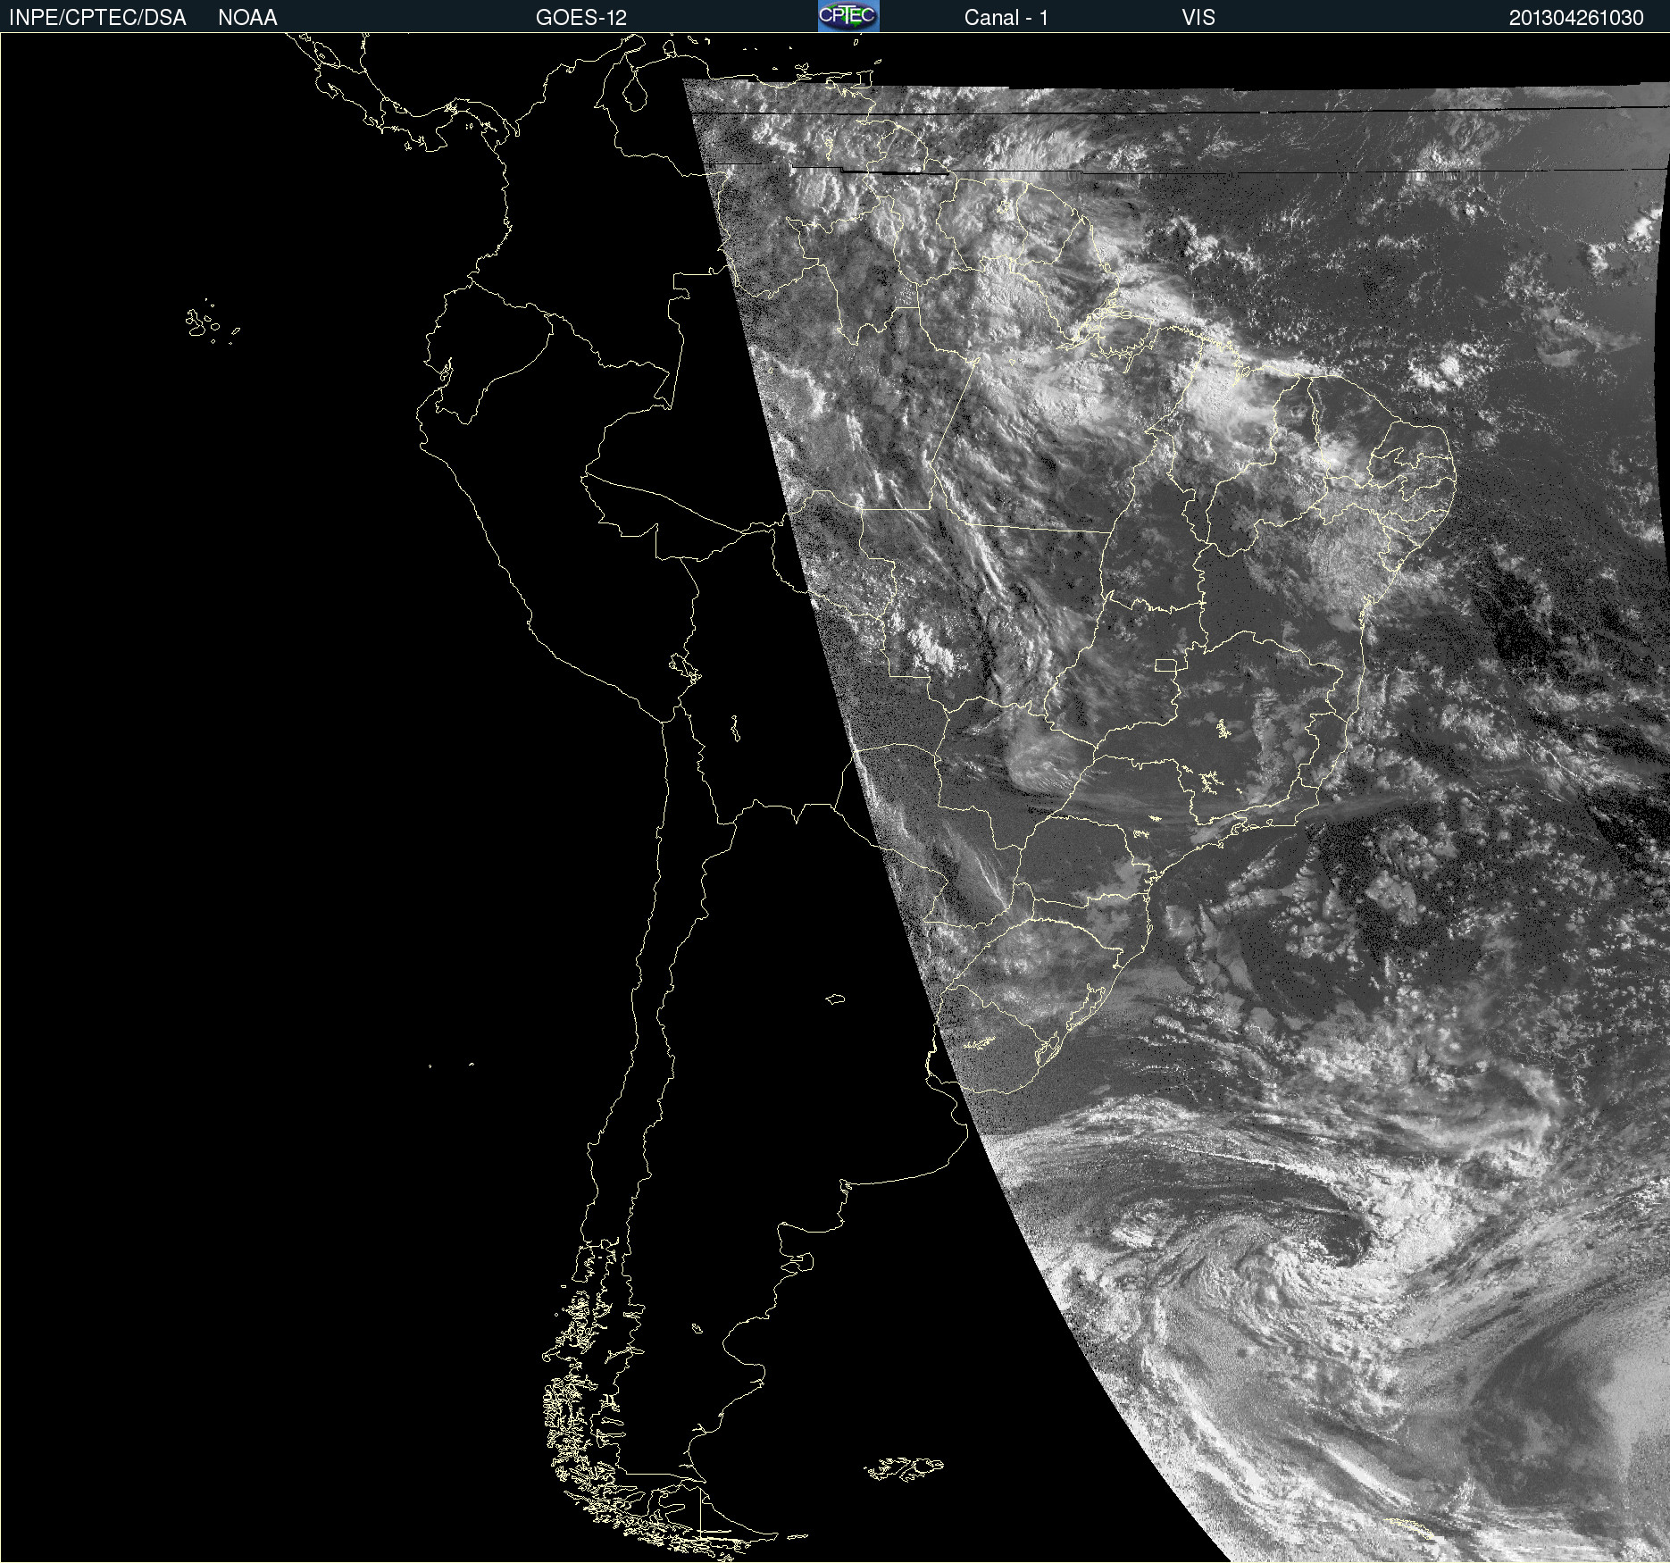Image resolution: width=1670 pixels, height=1563 pixels.
Task: Click the Canal - 1 channel label
Action: point(1006,18)
